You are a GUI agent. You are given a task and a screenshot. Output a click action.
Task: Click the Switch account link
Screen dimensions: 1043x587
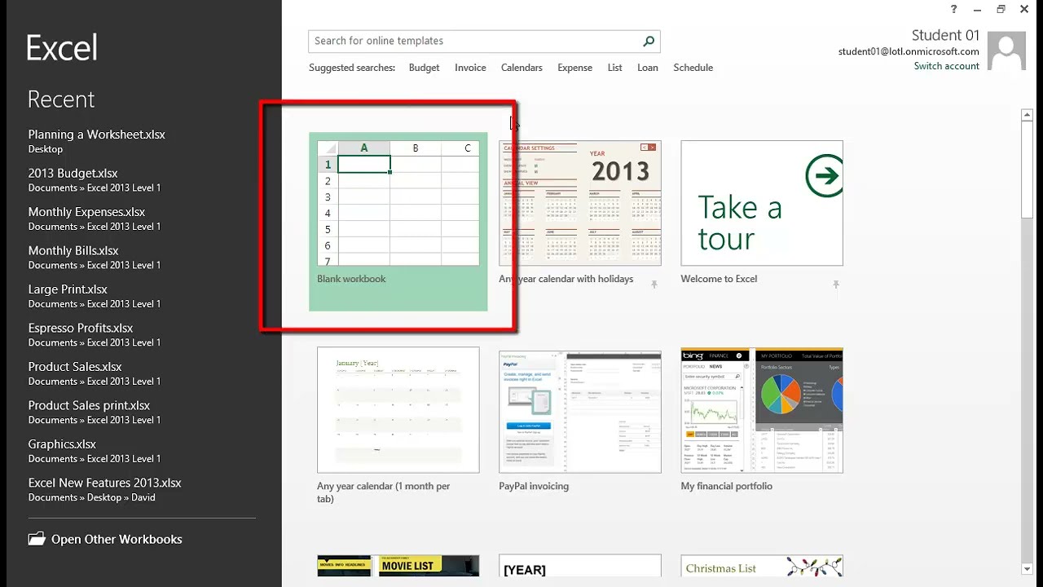coord(946,66)
